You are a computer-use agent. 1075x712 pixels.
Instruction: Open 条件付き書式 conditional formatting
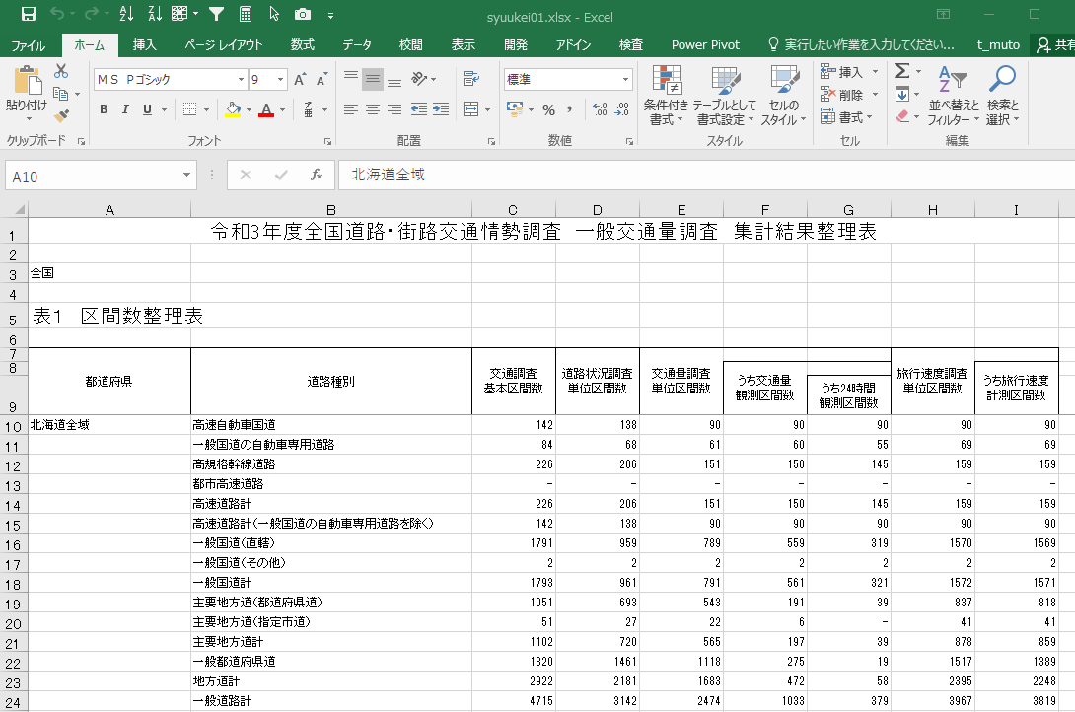[x=666, y=96]
